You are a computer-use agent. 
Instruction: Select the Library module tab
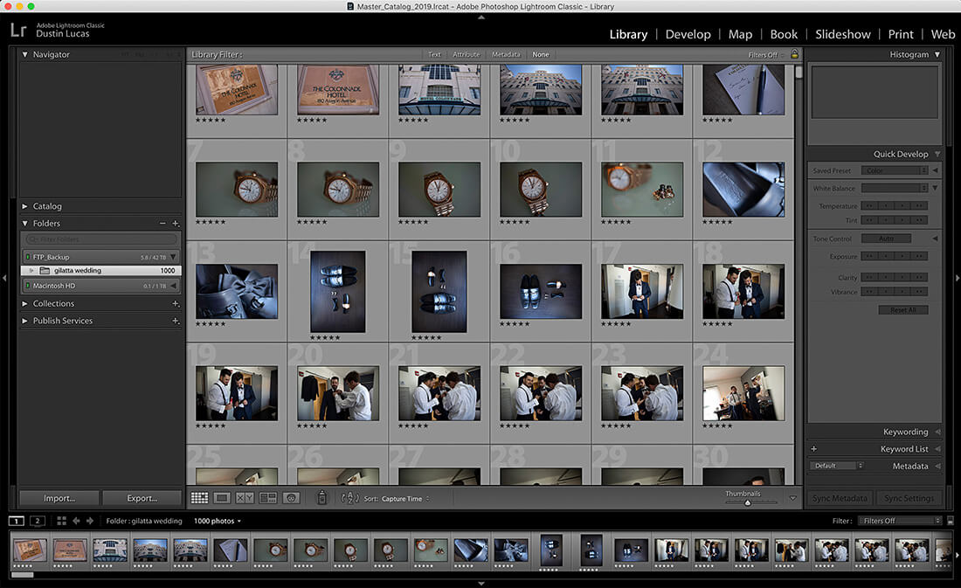[x=628, y=34]
